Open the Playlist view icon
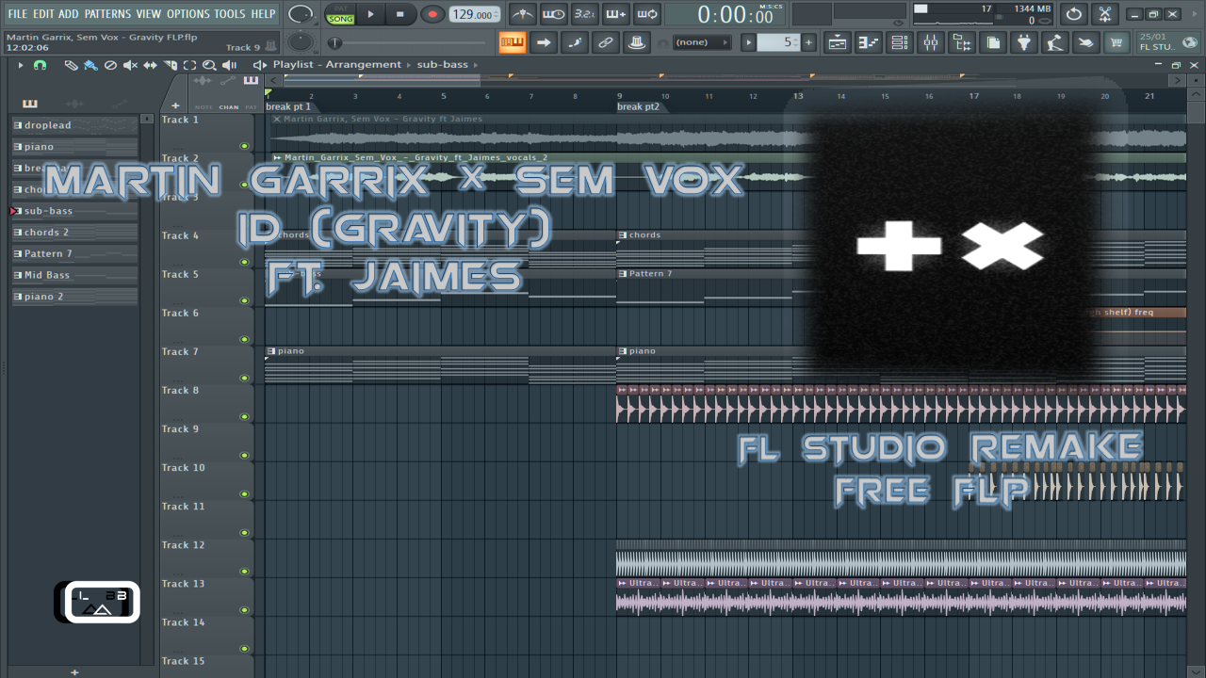 [x=837, y=42]
